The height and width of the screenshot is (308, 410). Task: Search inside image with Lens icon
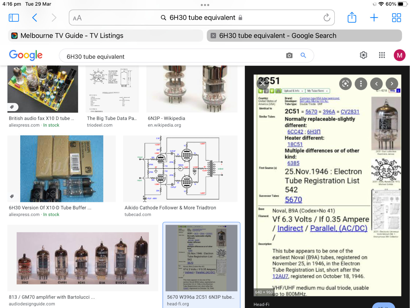point(345,84)
